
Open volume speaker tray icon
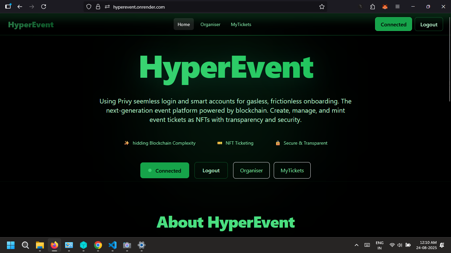400,245
